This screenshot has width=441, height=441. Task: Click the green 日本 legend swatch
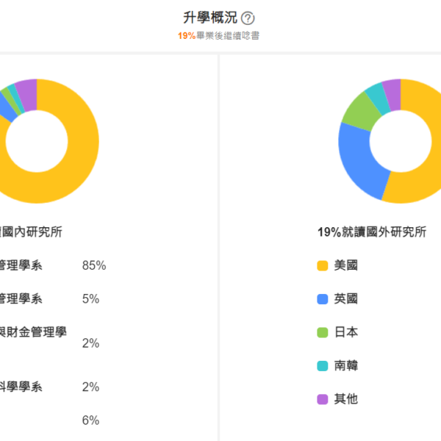click(x=322, y=333)
